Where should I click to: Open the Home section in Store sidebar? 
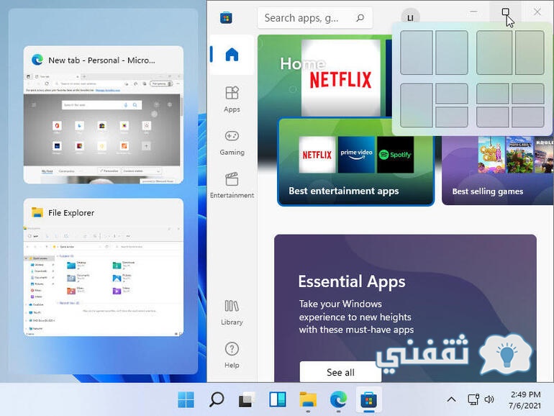pos(232,55)
